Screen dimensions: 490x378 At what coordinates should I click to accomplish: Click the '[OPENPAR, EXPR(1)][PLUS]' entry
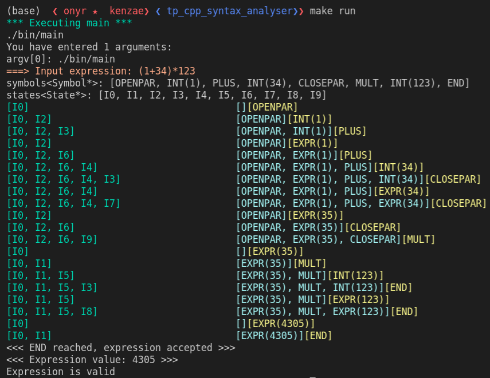[304, 155]
